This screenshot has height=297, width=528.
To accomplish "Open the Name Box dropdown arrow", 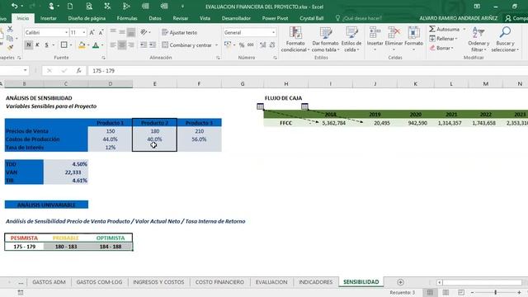I will pos(26,70).
